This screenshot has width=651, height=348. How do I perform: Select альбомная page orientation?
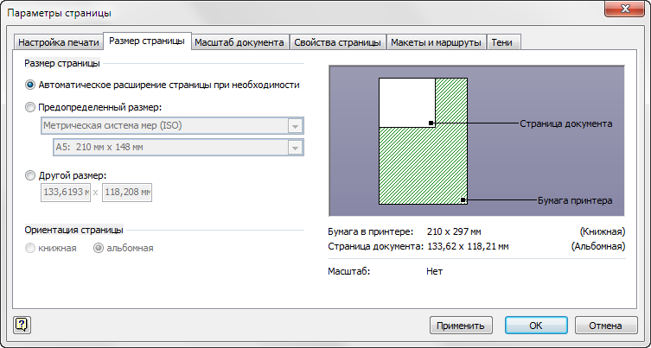tap(98, 248)
